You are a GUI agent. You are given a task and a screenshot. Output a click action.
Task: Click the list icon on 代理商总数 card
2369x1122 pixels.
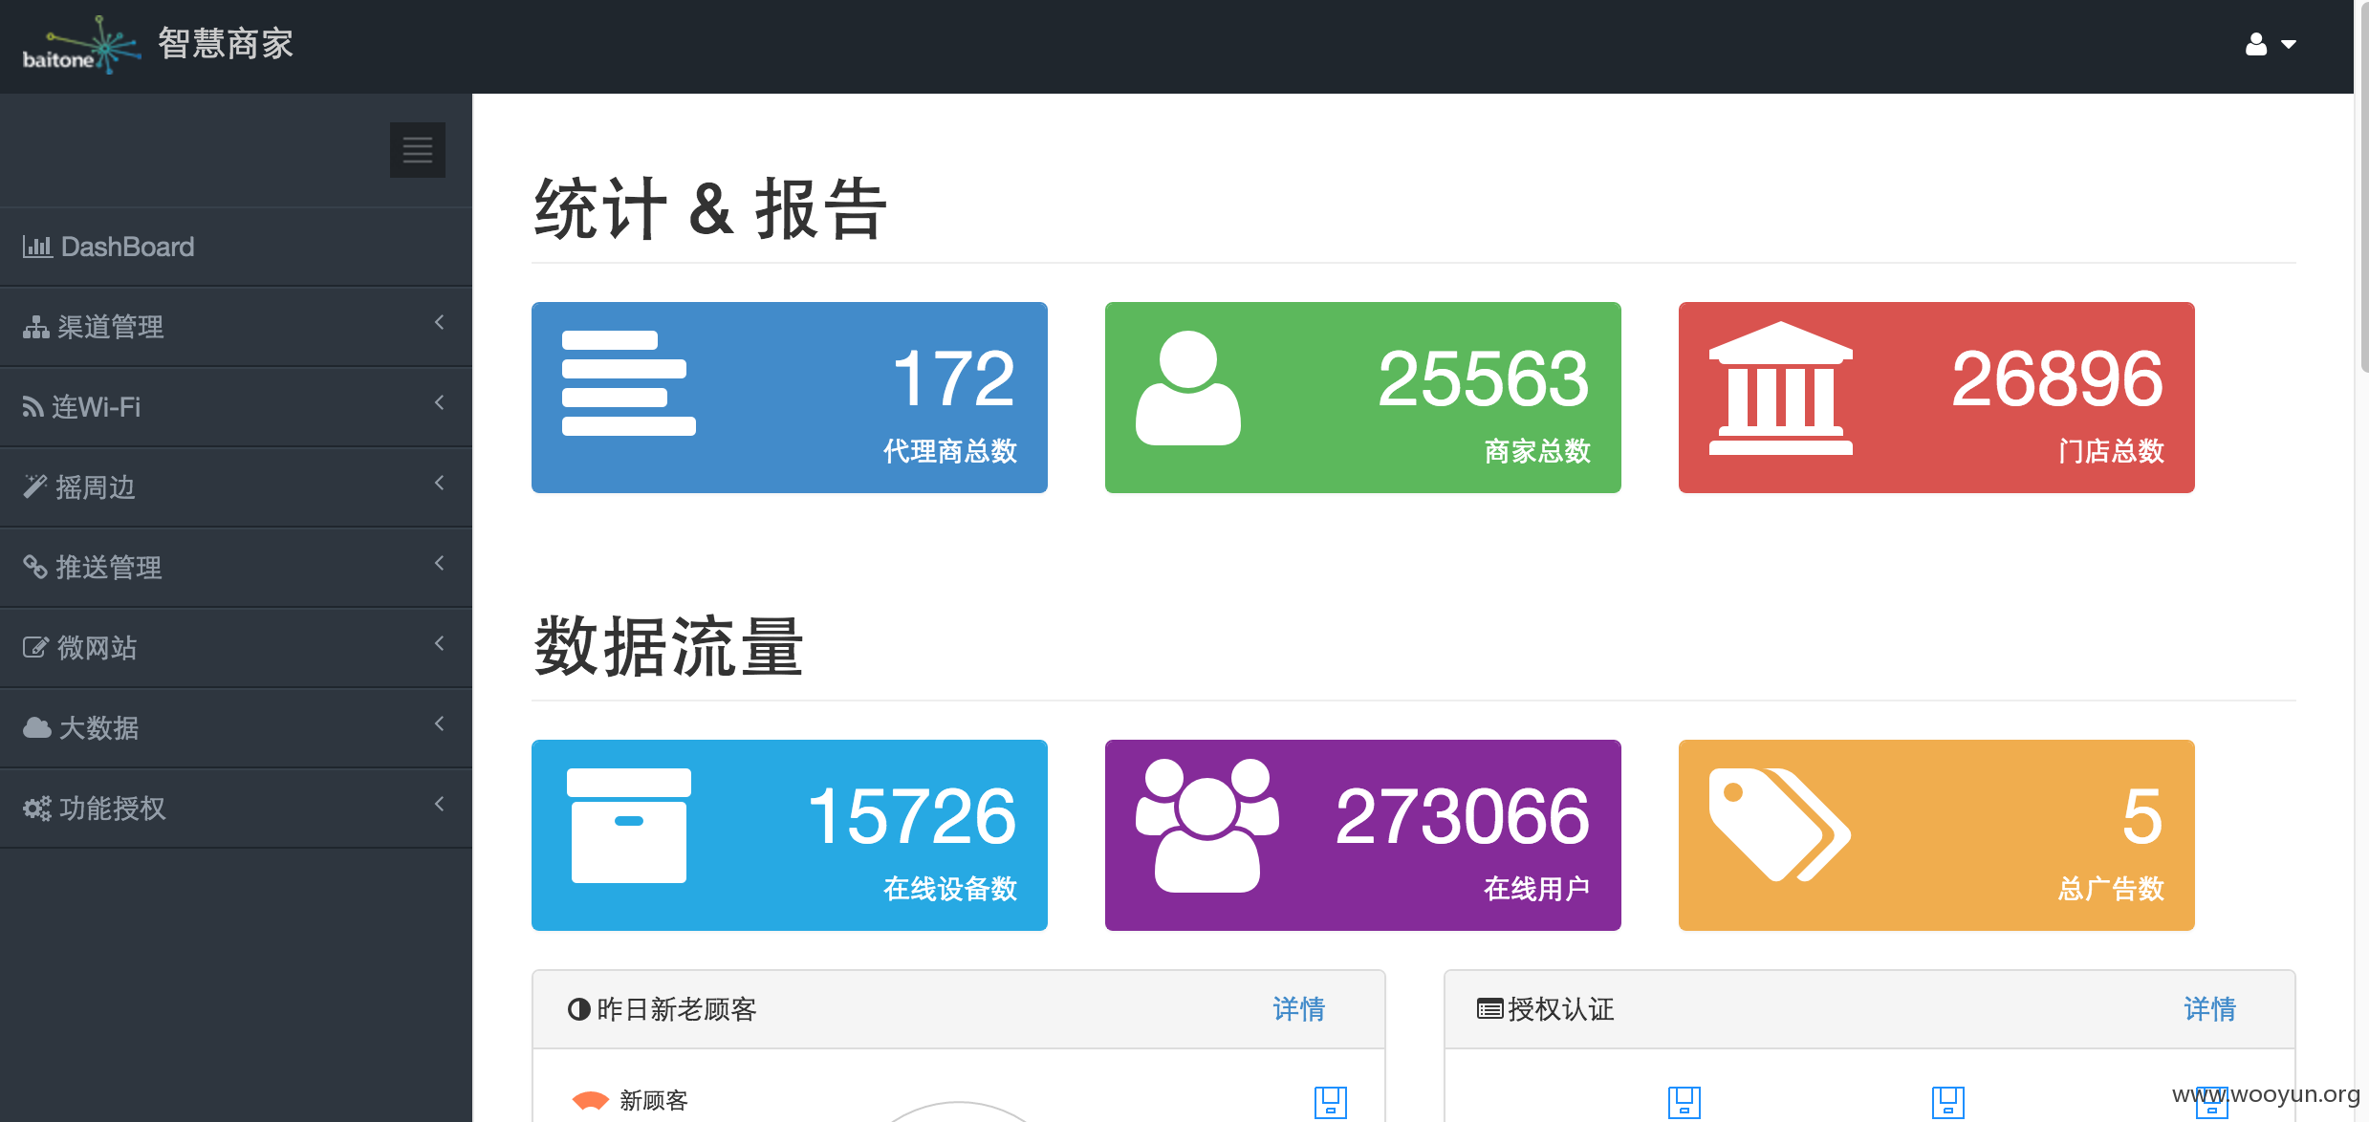[629, 383]
